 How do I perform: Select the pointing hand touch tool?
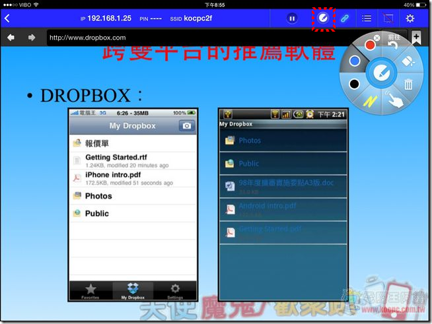pyautogui.click(x=394, y=99)
